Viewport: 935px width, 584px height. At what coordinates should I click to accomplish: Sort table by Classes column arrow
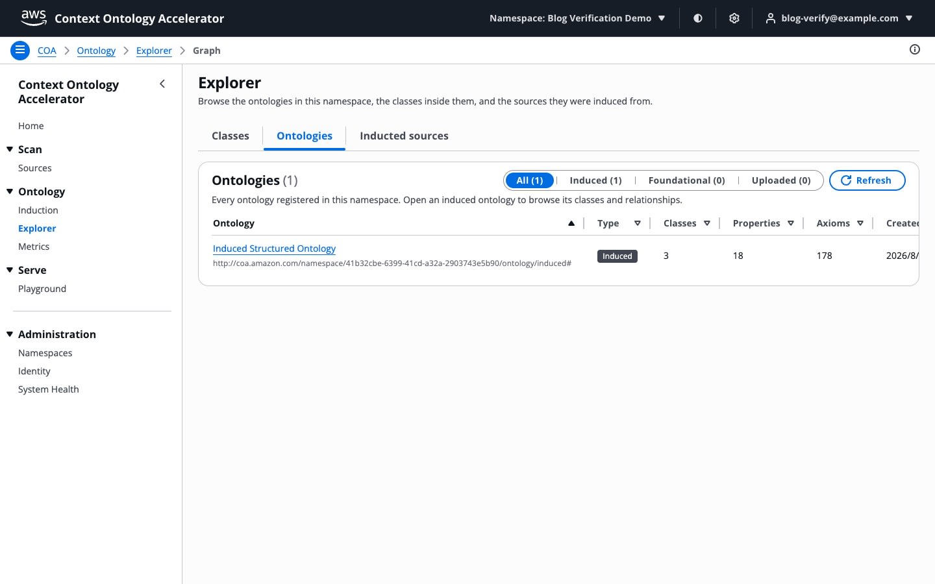[x=707, y=223]
